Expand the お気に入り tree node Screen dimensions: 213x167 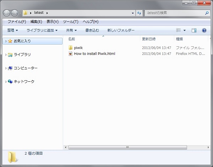pos(6,41)
